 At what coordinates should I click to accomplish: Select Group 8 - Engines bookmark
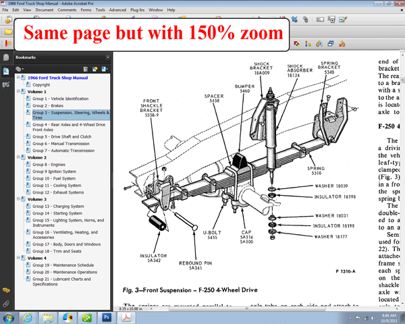[49, 165]
